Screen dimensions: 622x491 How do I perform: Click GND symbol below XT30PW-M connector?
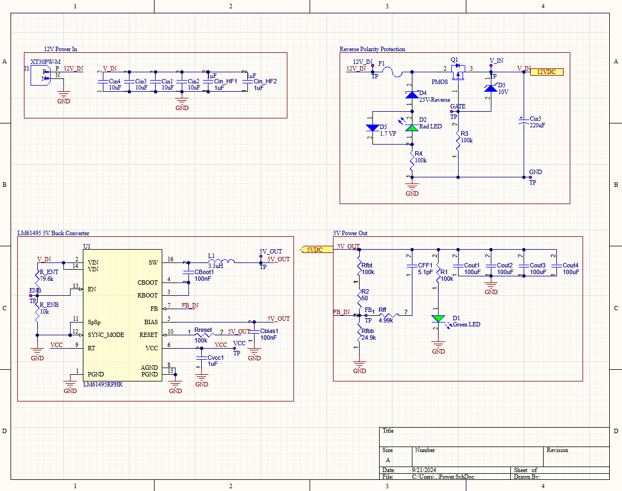pos(63,97)
